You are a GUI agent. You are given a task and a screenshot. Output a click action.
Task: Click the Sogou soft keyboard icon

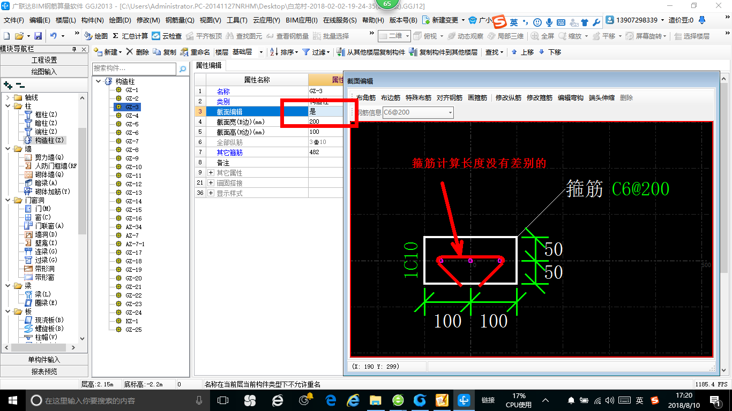click(x=561, y=22)
